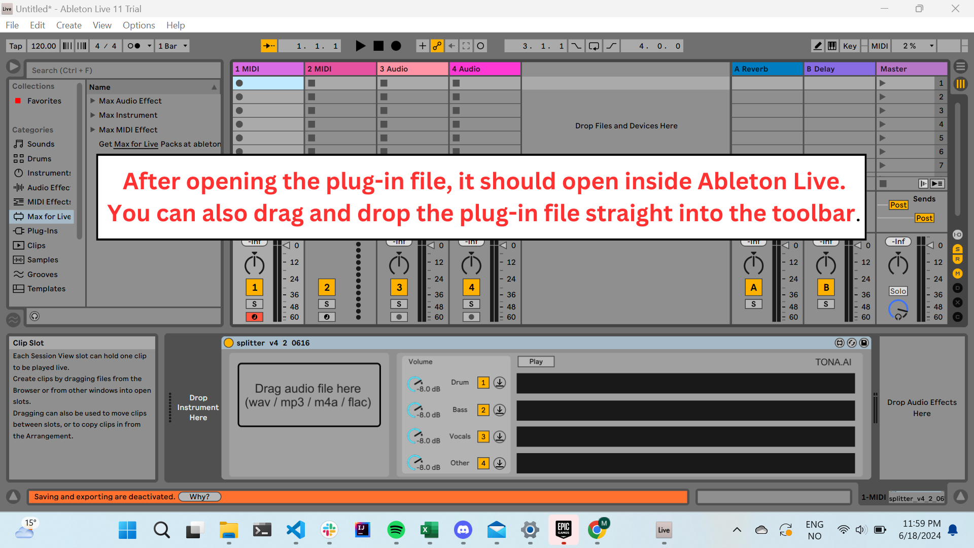Open the Edit menu
The image size is (974, 548).
point(37,25)
